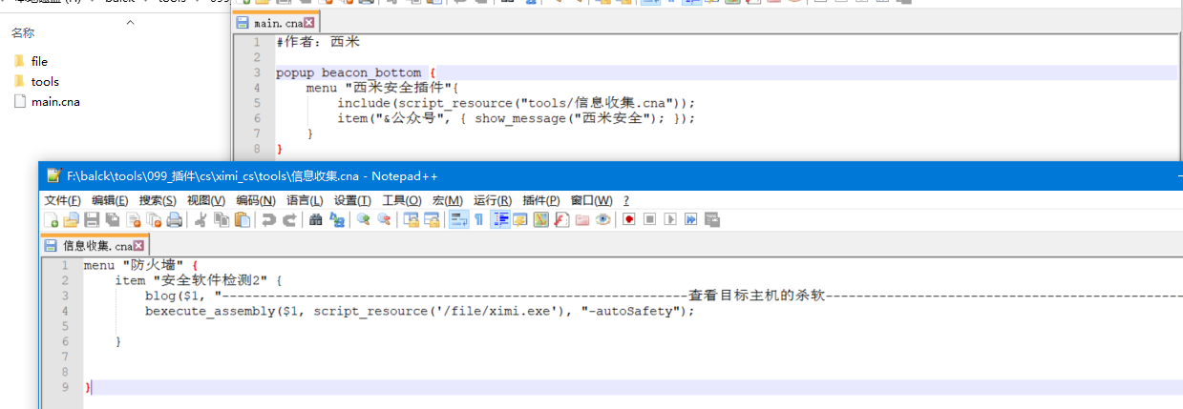Close the main.cna tab
Image resolution: width=1183 pixels, height=409 pixels.
(x=308, y=22)
